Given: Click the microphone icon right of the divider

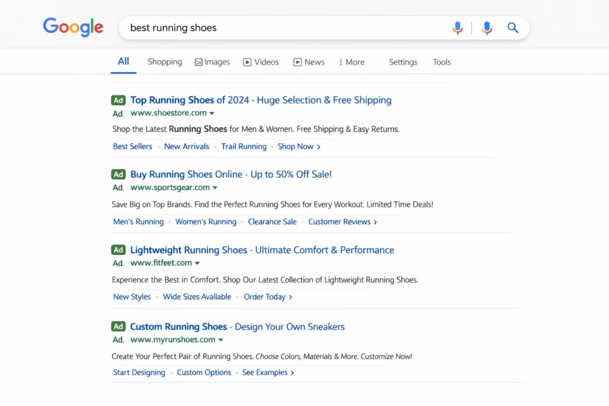Looking at the screenshot, I should coord(486,28).
